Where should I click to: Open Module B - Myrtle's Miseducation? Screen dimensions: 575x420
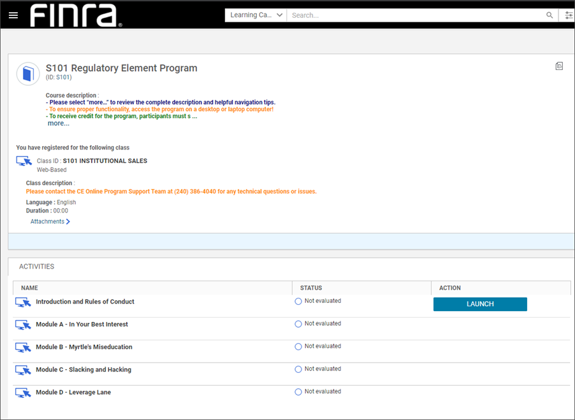84,347
